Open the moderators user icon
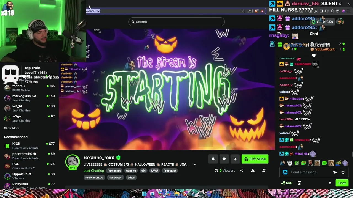 (x=264, y=170)
